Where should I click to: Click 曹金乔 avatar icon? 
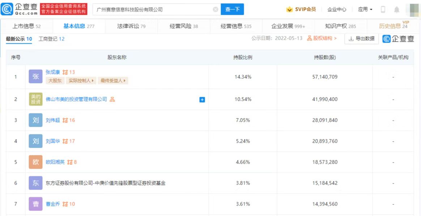pyautogui.click(x=36, y=204)
